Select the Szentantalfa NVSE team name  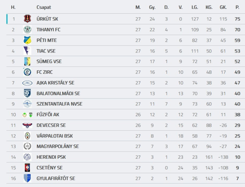59,104
